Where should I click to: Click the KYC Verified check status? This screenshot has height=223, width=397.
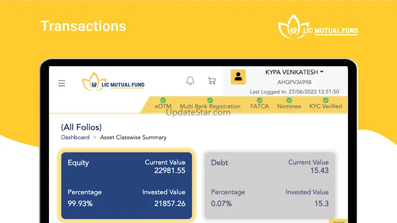tap(326, 100)
